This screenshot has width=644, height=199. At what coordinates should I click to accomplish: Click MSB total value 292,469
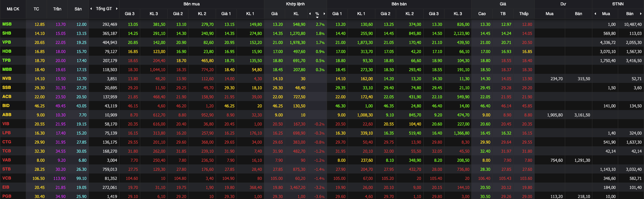point(110,24)
